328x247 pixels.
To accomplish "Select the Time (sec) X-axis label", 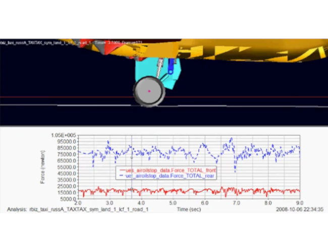I will coord(187,209).
